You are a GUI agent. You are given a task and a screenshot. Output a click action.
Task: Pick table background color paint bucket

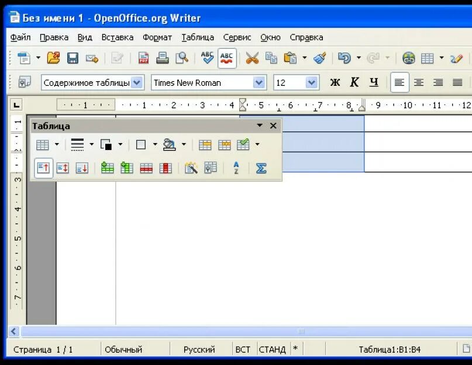tap(170, 145)
